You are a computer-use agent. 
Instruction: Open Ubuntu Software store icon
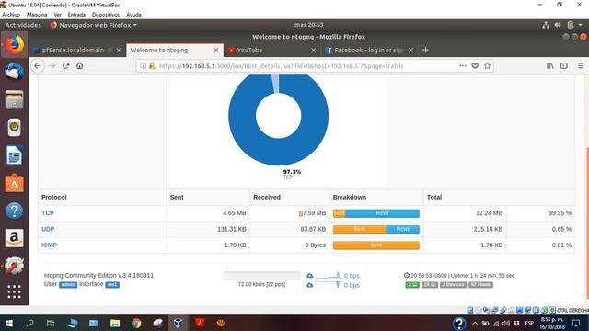(15, 183)
